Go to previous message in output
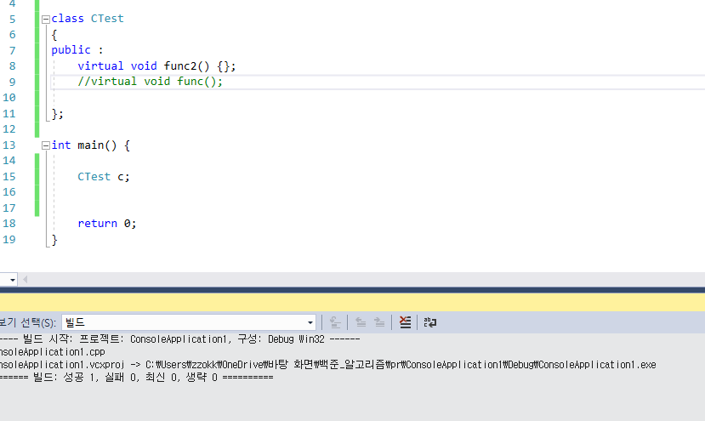Viewport: 705px width, 421px height. tap(361, 322)
